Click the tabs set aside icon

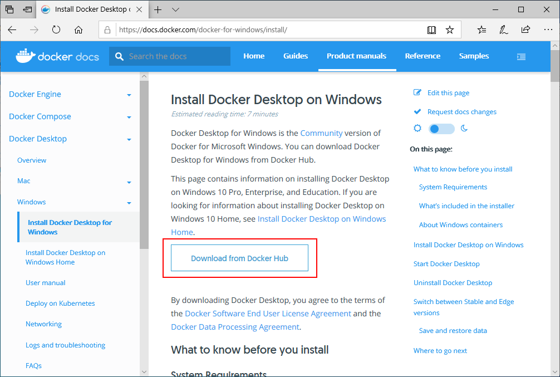click(x=9, y=9)
